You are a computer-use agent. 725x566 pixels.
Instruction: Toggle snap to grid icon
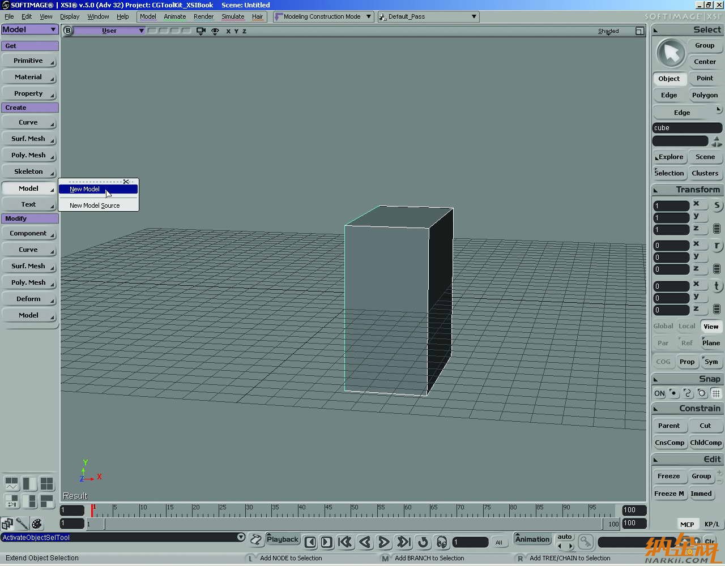click(x=716, y=393)
